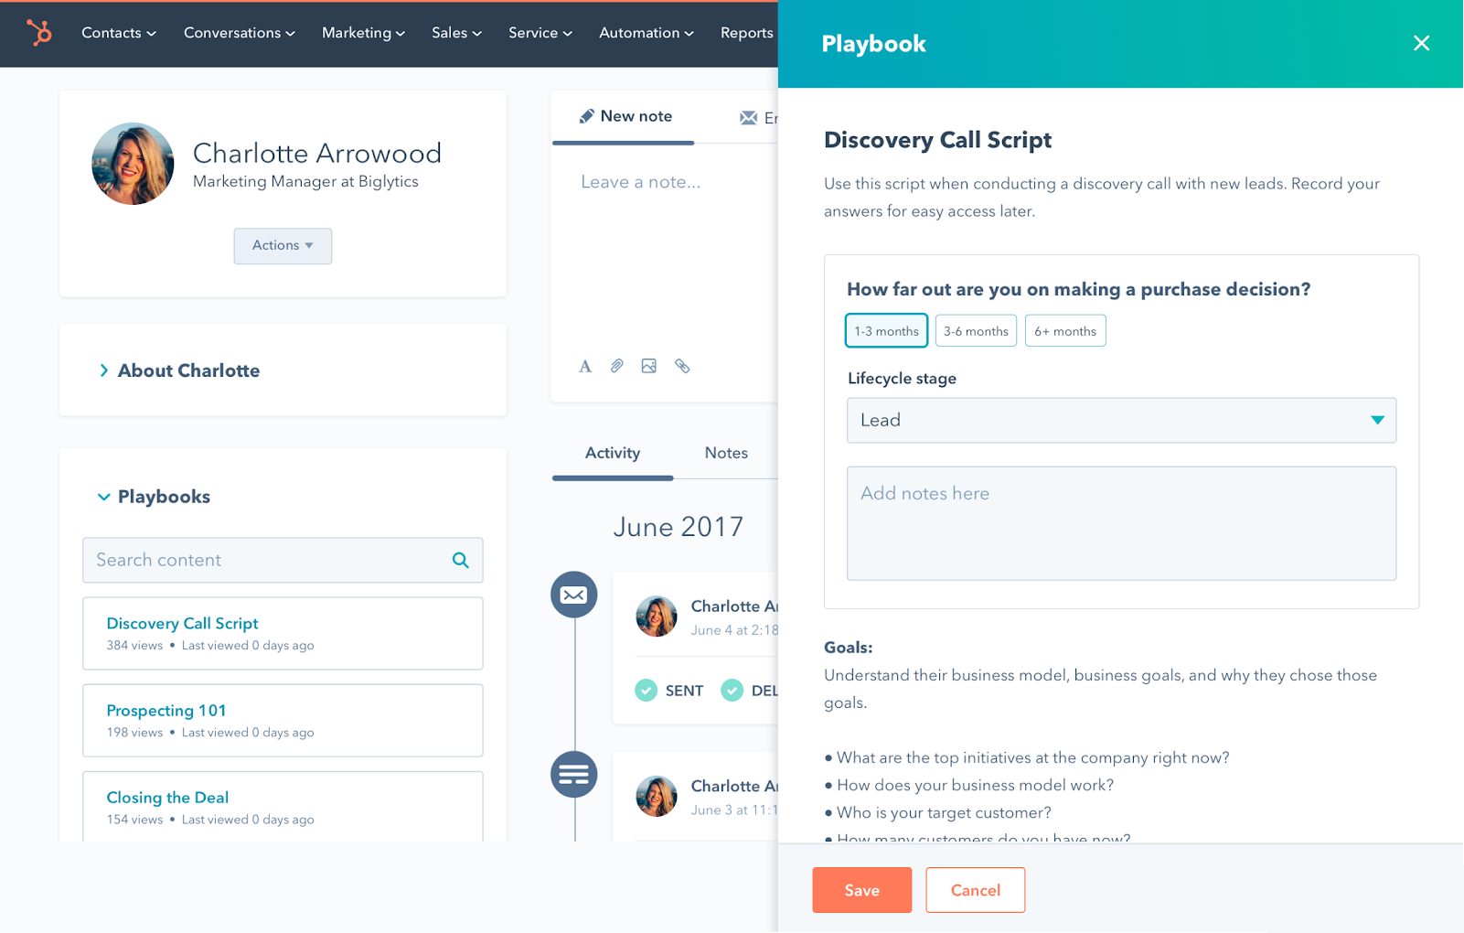
Task: Open the Conversations menu
Action: pyautogui.click(x=240, y=33)
